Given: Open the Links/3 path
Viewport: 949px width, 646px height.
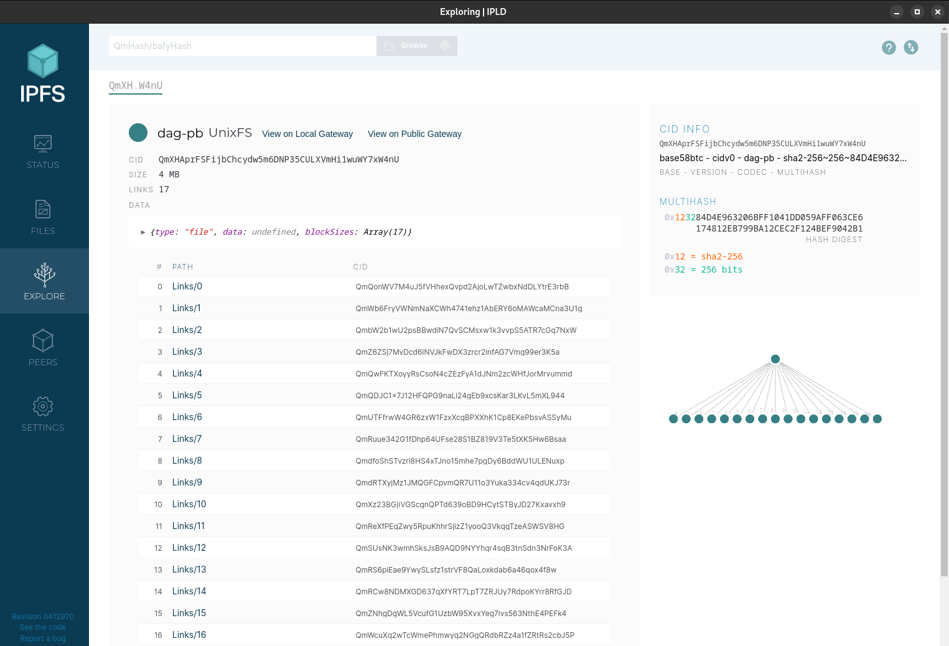Looking at the screenshot, I should pyautogui.click(x=187, y=352).
